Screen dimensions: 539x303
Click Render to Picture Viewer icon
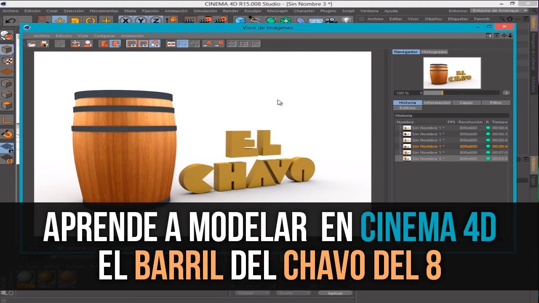coord(205,19)
